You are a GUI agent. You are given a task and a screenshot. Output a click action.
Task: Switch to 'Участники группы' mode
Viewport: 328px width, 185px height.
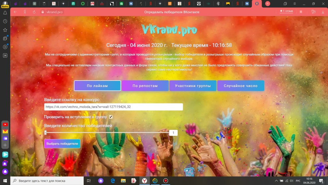[193, 86]
